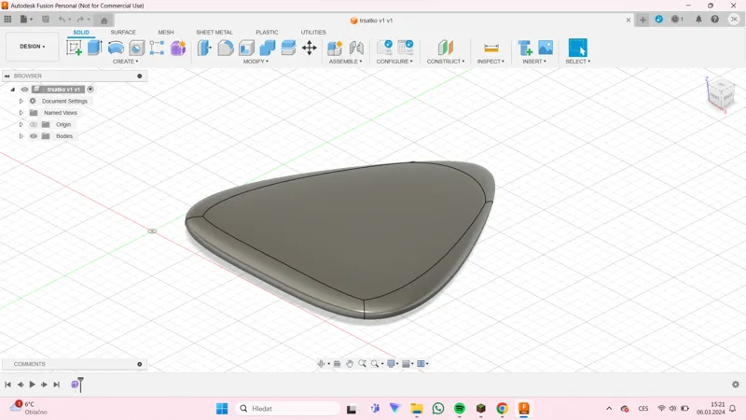Expand the Document Settings node
The image size is (746, 420).
pyautogui.click(x=21, y=101)
